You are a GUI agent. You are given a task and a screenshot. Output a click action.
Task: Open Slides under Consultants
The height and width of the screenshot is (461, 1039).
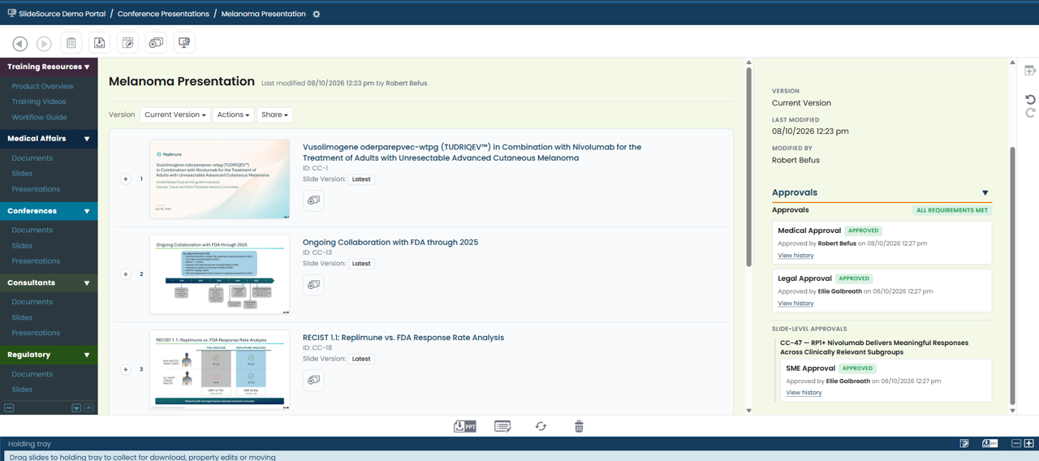(x=22, y=317)
